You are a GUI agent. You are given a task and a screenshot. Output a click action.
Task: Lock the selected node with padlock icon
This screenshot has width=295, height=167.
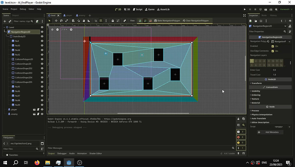pos(113,21)
